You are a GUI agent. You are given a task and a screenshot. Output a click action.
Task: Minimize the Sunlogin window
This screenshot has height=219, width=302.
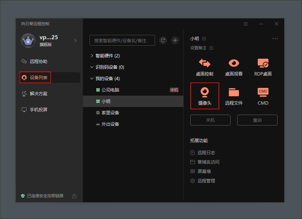[261, 24]
